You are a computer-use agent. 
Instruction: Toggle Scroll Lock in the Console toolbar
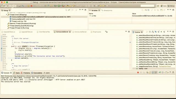point(150,73)
